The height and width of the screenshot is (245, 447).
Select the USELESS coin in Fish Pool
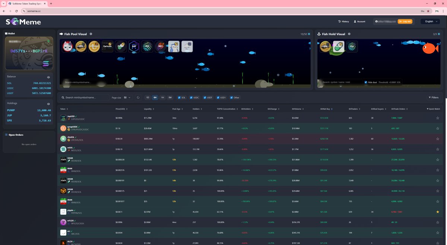click(x=94, y=47)
